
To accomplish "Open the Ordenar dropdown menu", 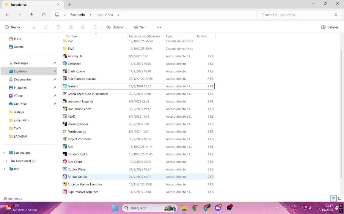I will pyautogui.click(x=117, y=27).
